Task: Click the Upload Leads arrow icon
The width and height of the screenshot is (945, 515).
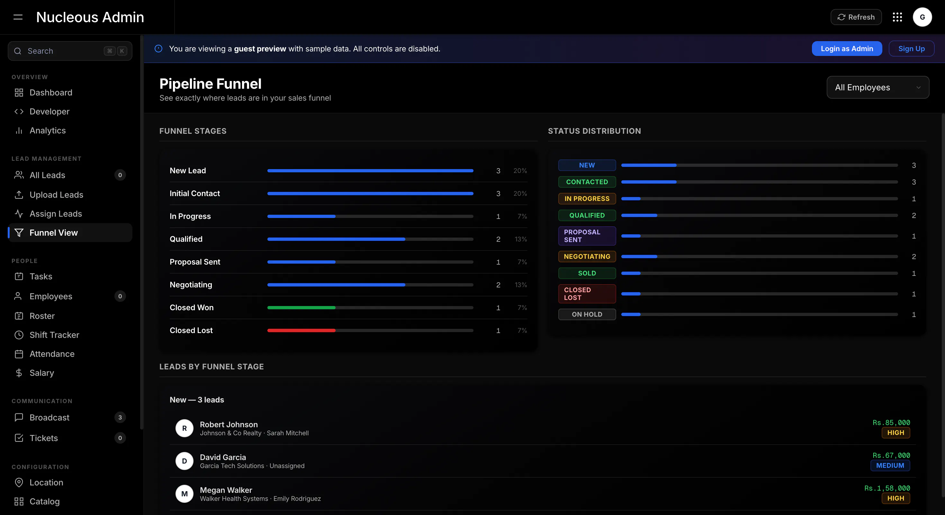Action: (19, 195)
